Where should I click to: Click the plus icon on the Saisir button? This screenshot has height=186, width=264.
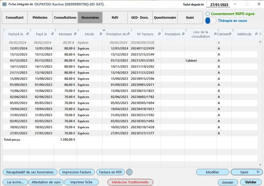click(258, 172)
